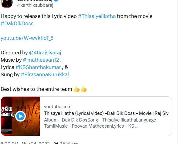Viewport: 183px width, 144px height.
Task: Click the display name Karthik Subbaraj
Action: (35, 1)
